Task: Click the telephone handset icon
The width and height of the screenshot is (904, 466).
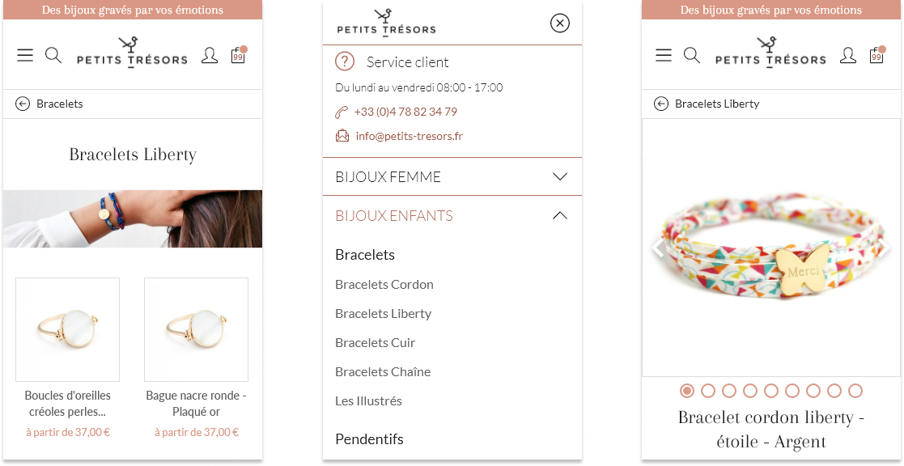Action: pyautogui.click(x=342, y=112)
